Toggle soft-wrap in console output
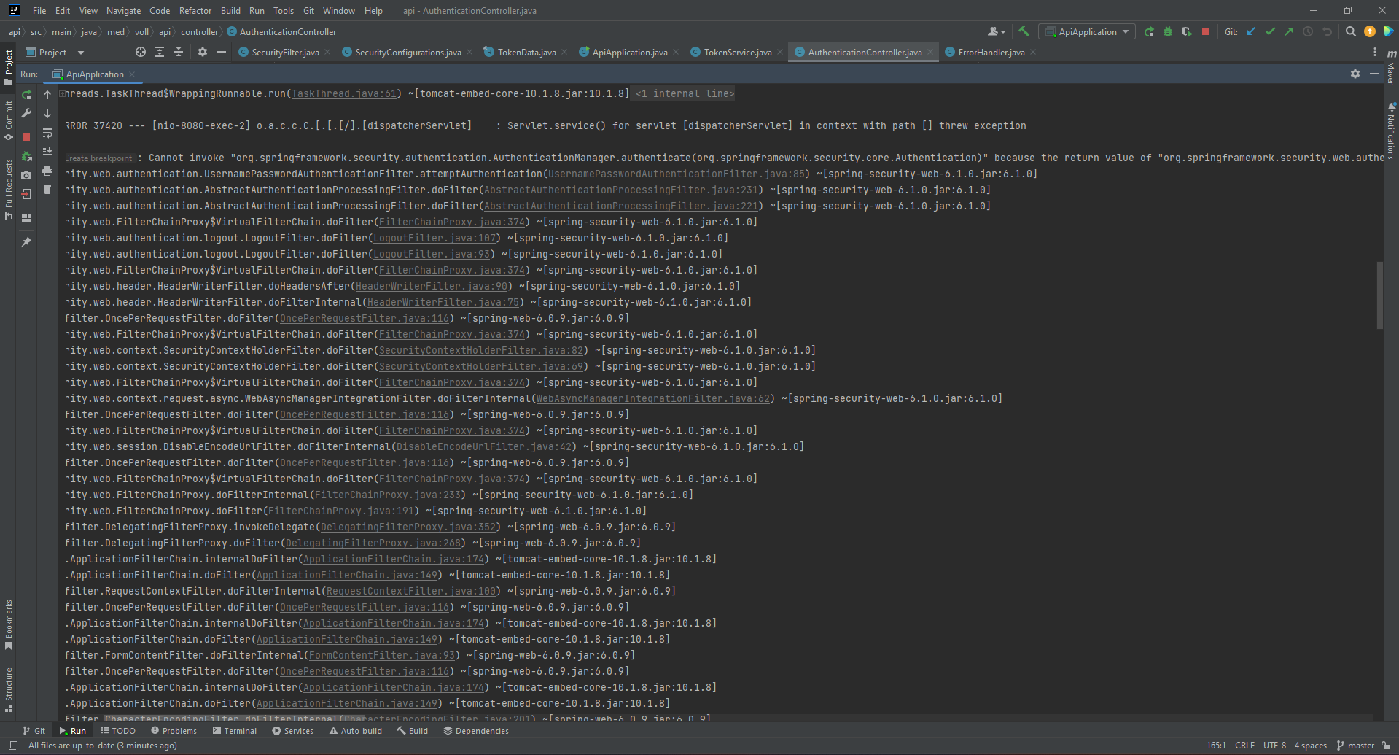The width and height of the screenshot is (1399, 755). 47,133
